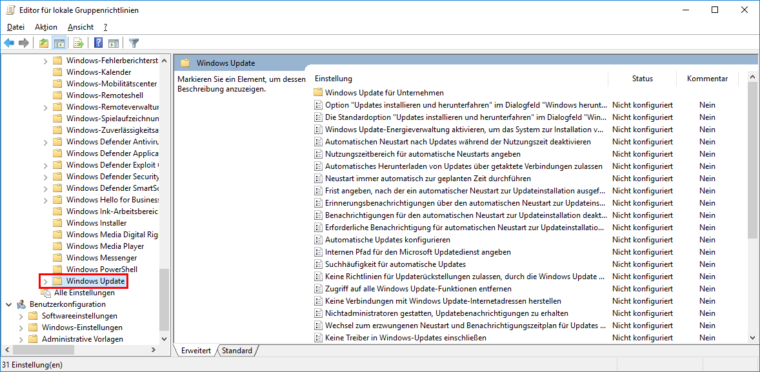Screen dimensions: 760x372
Task: Select Windows-Mobilitätscenter in the tree
Action: tap(112, 84)
